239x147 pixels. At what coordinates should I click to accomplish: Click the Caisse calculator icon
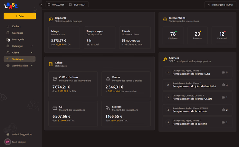click(51, 64)
